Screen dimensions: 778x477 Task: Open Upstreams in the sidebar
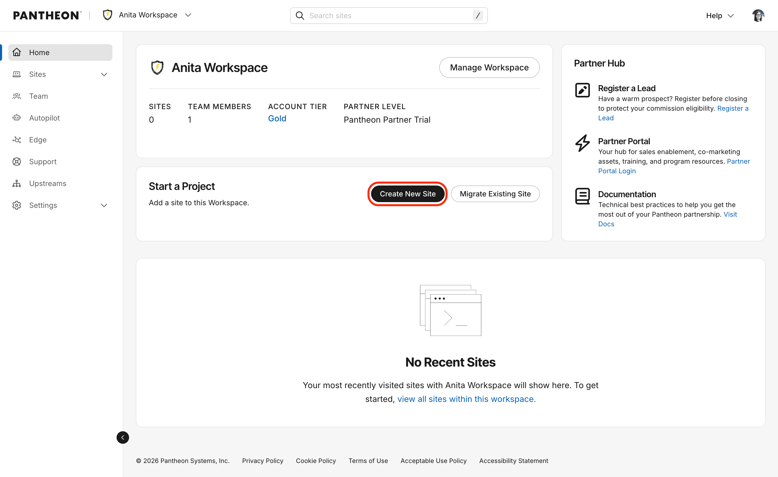coord(60,183)
